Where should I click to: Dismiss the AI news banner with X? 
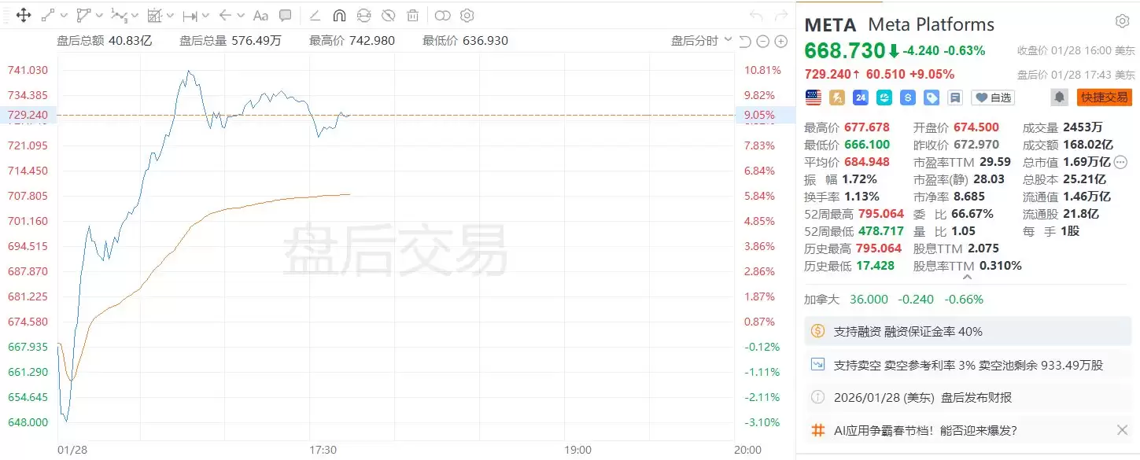click(x=1122, y=430)
